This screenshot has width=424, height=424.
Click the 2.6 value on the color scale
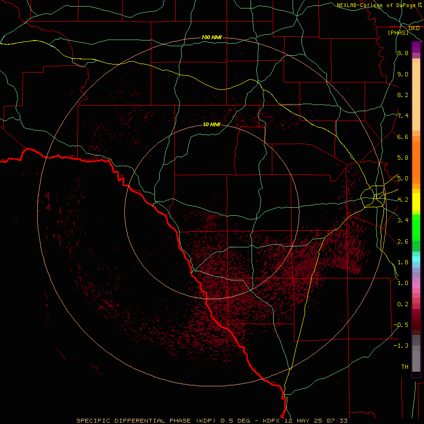(x=403, y=242)
